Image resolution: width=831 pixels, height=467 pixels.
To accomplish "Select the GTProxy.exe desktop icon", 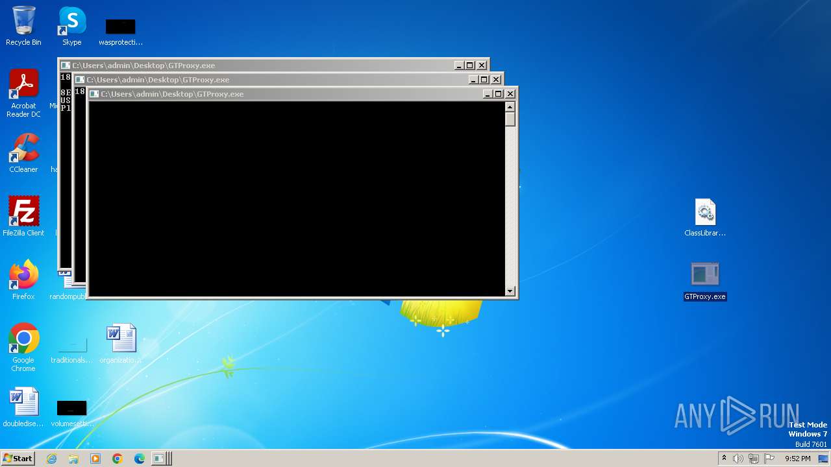I will coord(705,281).
